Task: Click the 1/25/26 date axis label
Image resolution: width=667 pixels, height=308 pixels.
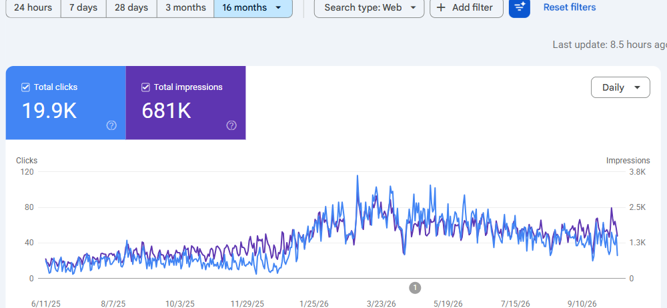Action: coord(314,303)
